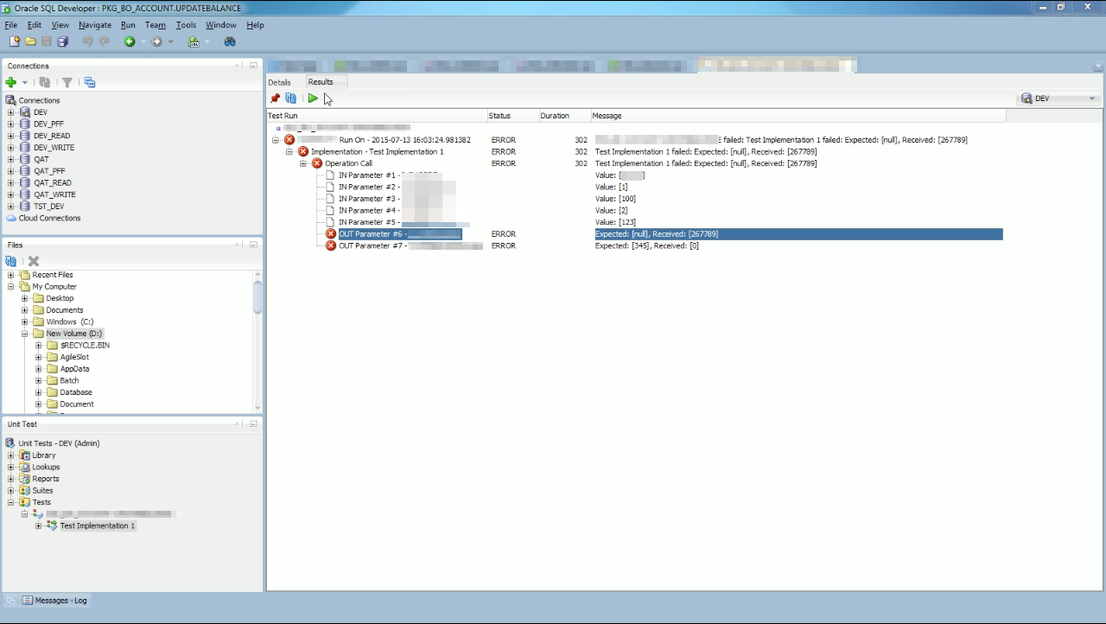Select the Database folder in Files
The height and width of the screenshot is (624, 1106).
pyautogui.click(x=76, y=392)
